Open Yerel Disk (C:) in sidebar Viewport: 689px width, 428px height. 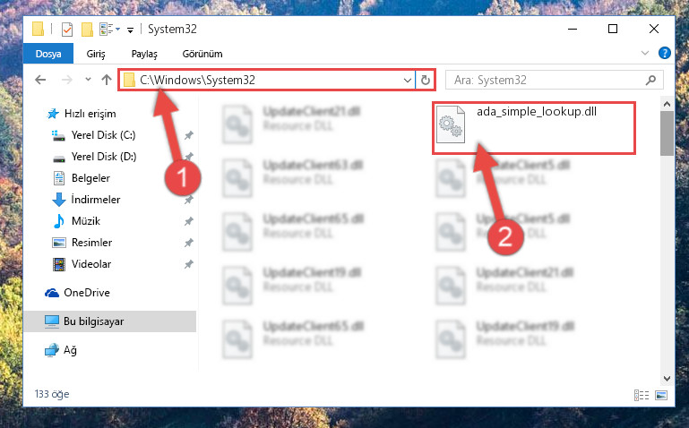click(103, 135)
